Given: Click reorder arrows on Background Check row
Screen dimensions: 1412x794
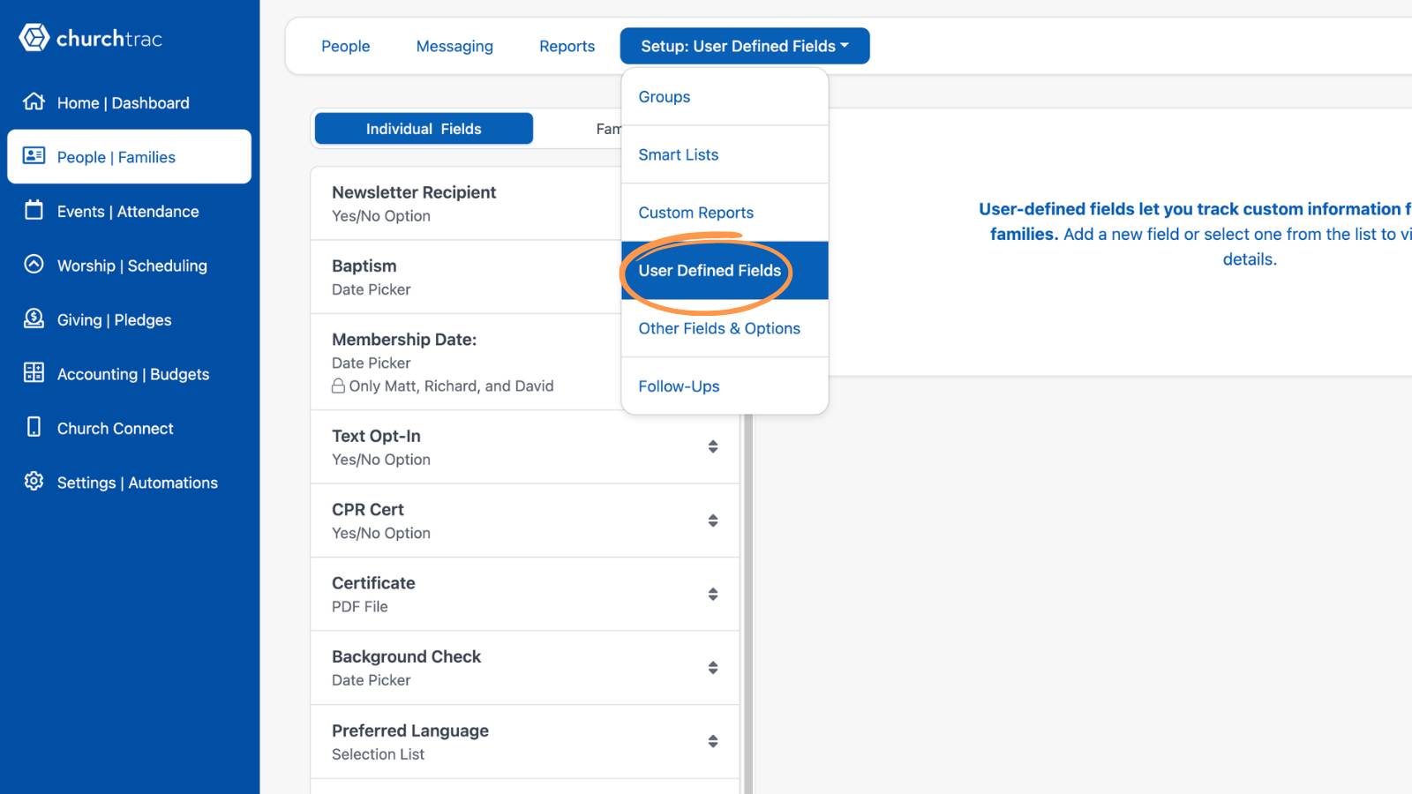Looking at the screenshot, I should pos(713,668).
